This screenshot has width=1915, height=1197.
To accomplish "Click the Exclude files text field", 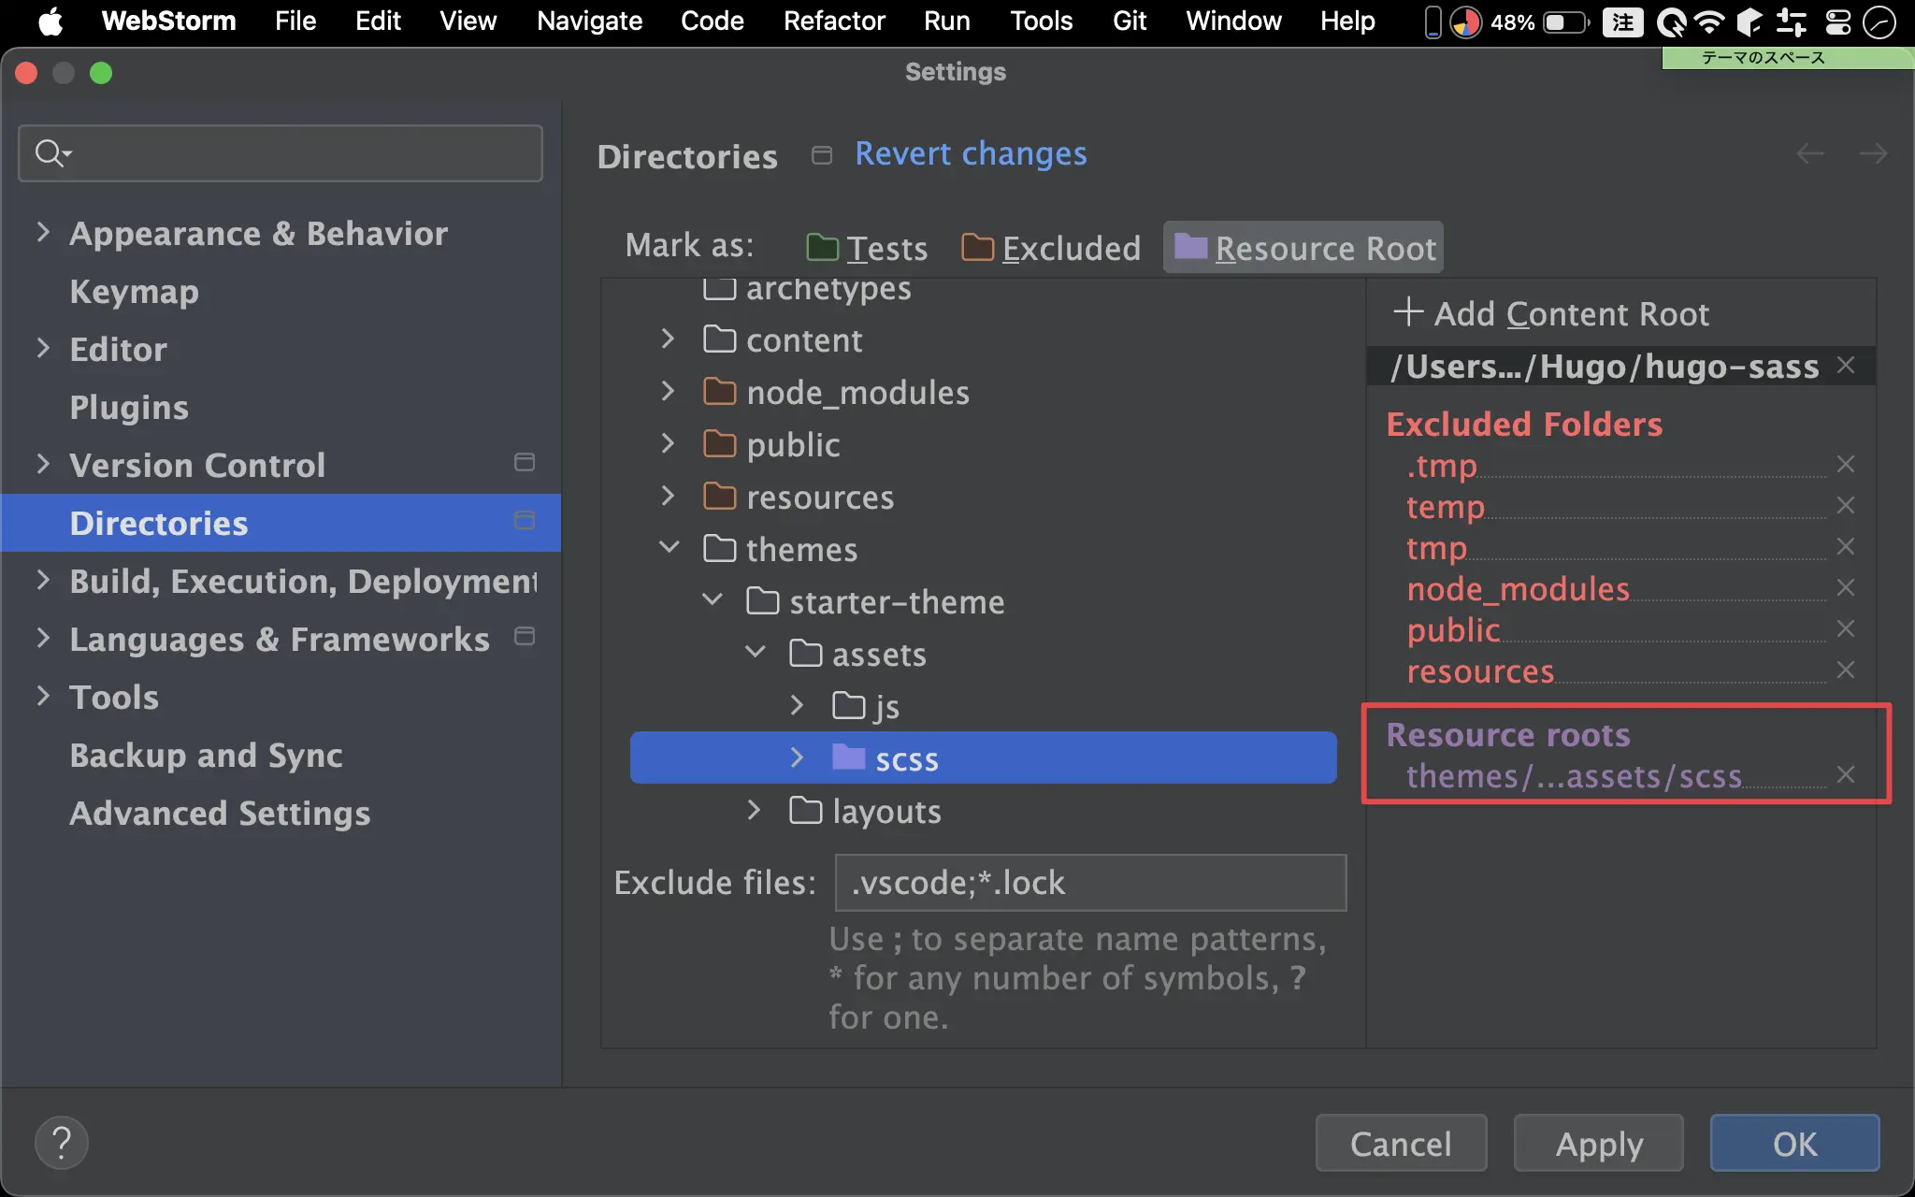I will click(1089, 882).
